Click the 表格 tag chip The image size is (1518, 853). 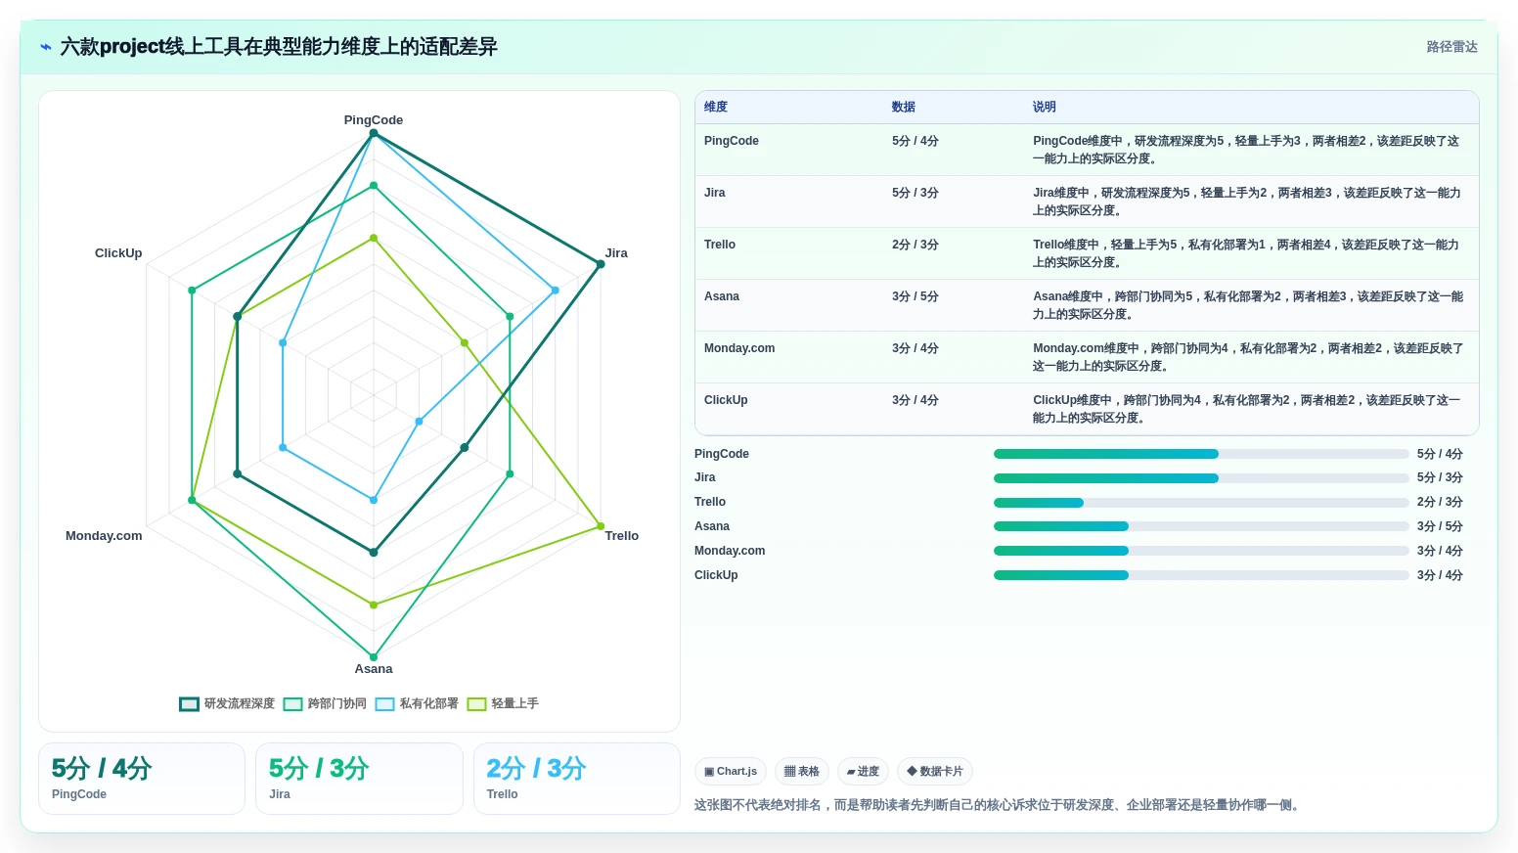(x=802, y=772)
